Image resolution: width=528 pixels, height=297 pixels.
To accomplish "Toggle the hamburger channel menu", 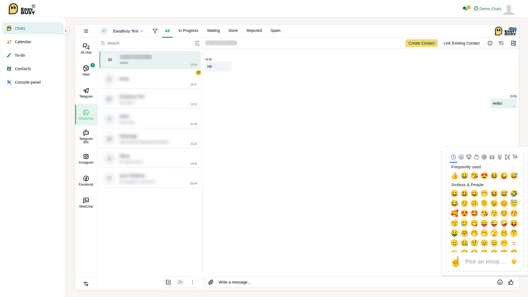I will coord(86,31).
